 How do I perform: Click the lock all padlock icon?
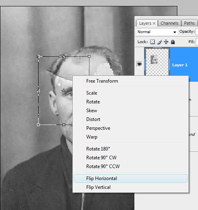click(x=173, y=42)
